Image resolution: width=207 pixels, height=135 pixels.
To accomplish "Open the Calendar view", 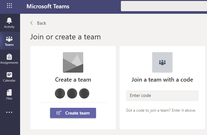I will (9, 77).
